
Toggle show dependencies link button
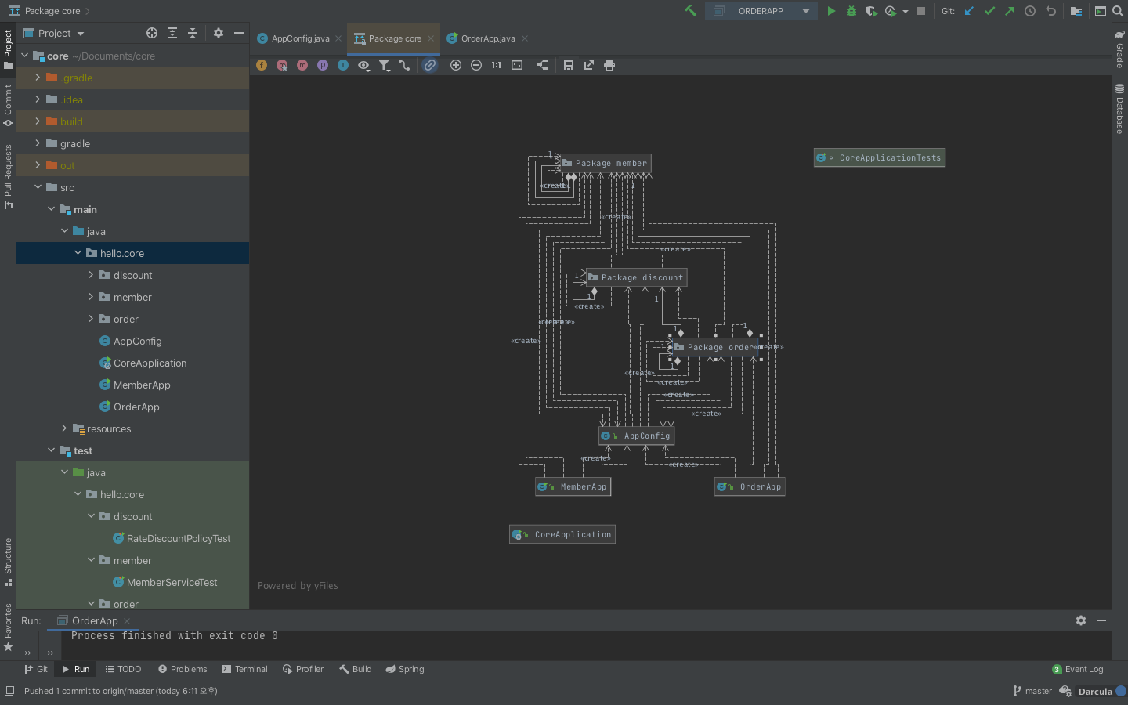click(x=430, y=65)
